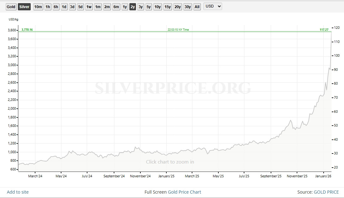344x198 pixels.
Task: Select the 3d range button
Action: 72,7
